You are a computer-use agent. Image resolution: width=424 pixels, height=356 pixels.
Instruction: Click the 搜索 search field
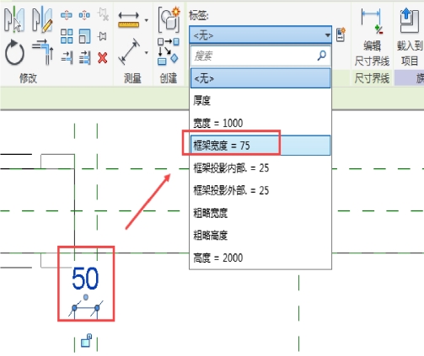click(x=260, y=56)
